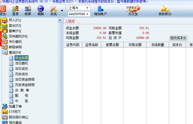This screenshot has height=124, width=193.
Task: Click the 资金余额 value 10000.00
Action: [100, 28]
